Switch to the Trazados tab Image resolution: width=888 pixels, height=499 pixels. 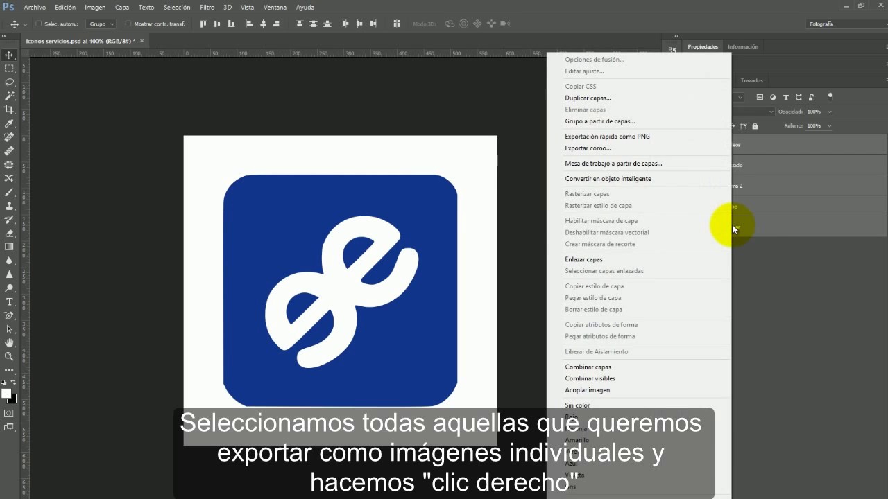pyautogui.click(x=751, y=80)
